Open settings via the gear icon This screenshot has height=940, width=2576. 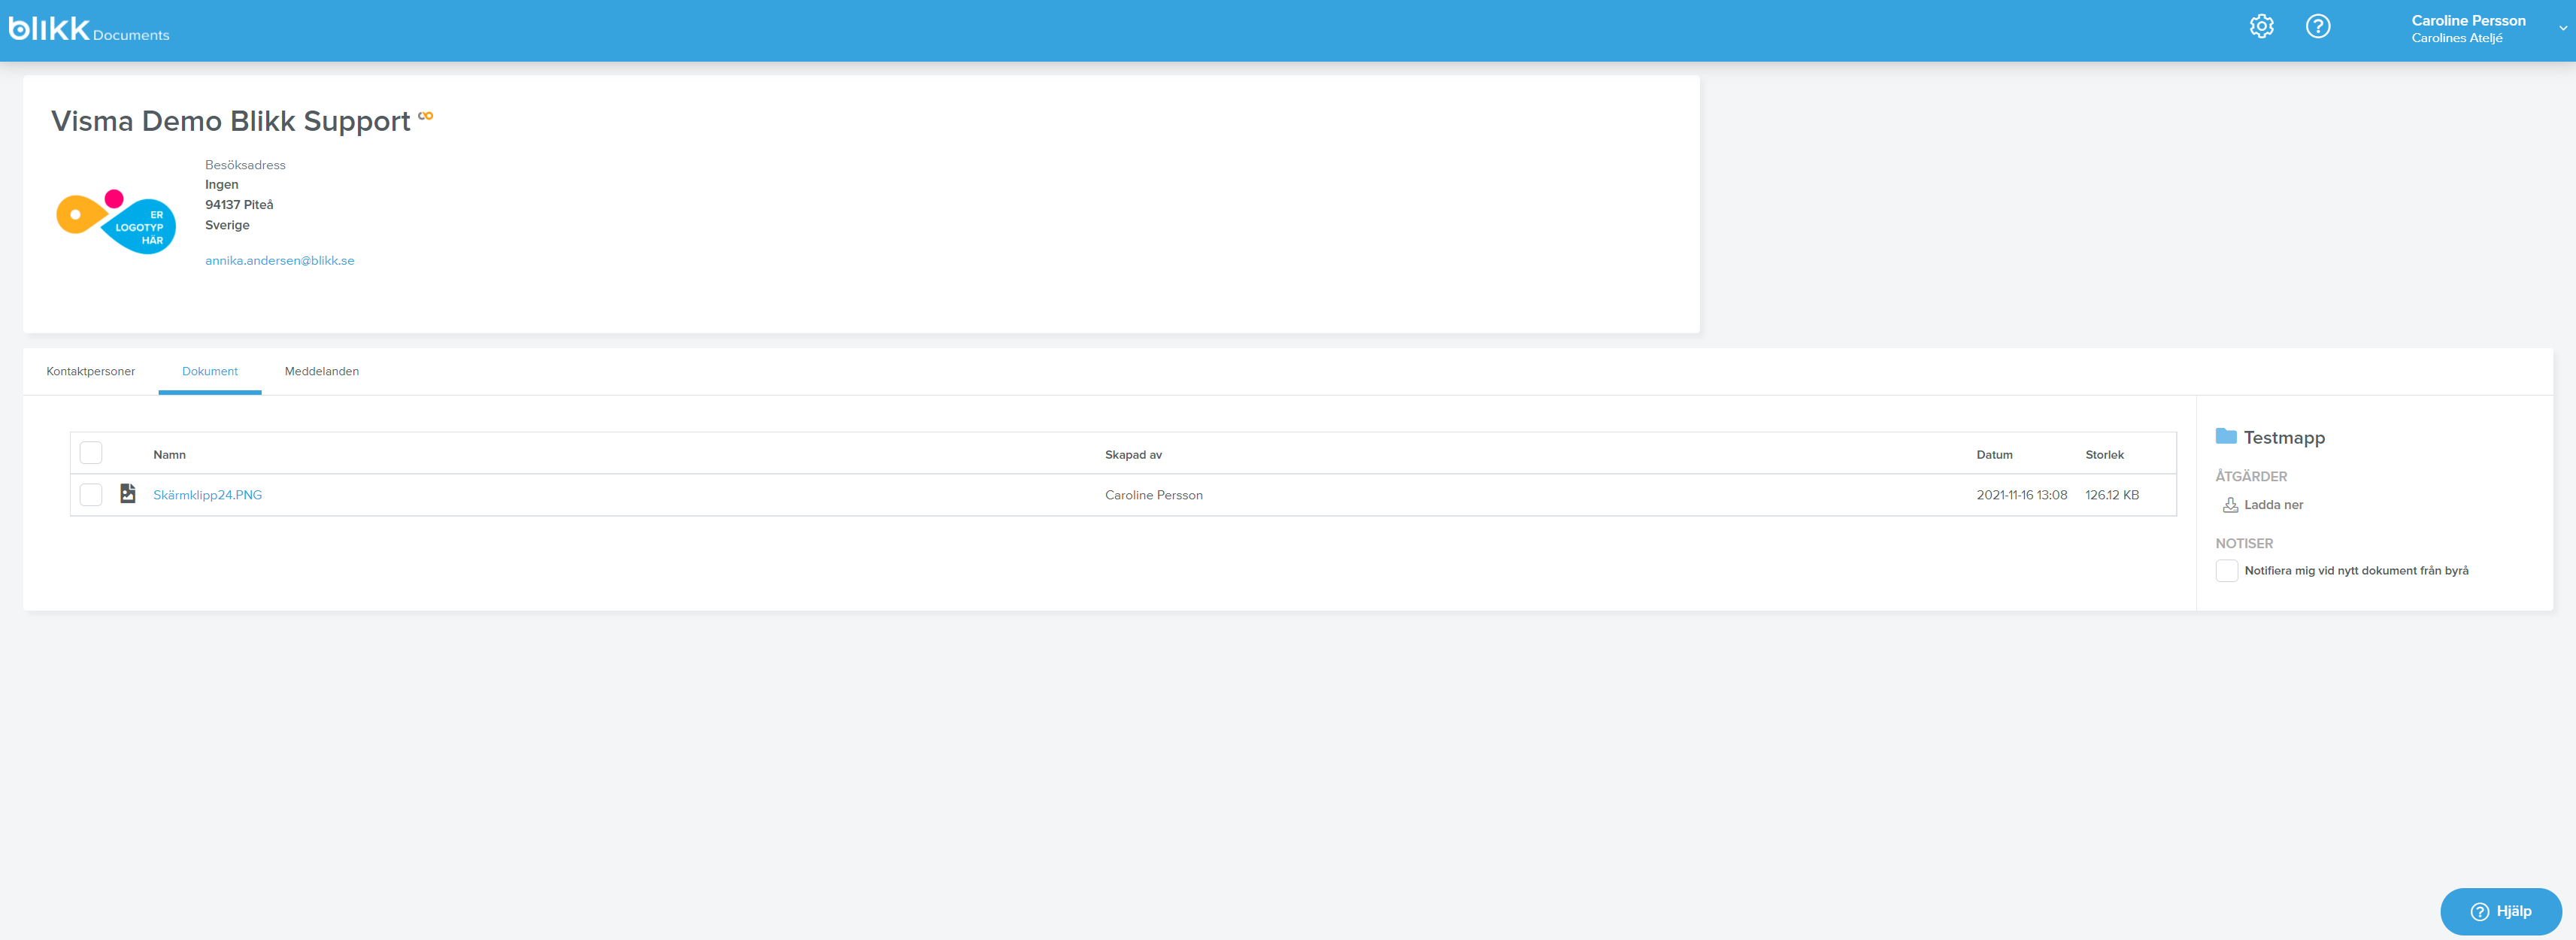tap(2261, 27)
